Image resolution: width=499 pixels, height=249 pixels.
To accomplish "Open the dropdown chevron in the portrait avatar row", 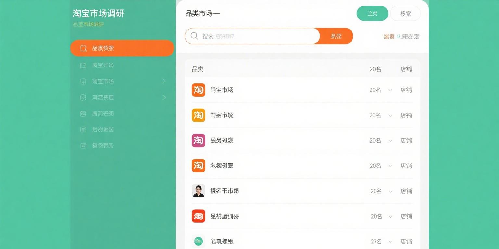I will (x=390, y=192).
